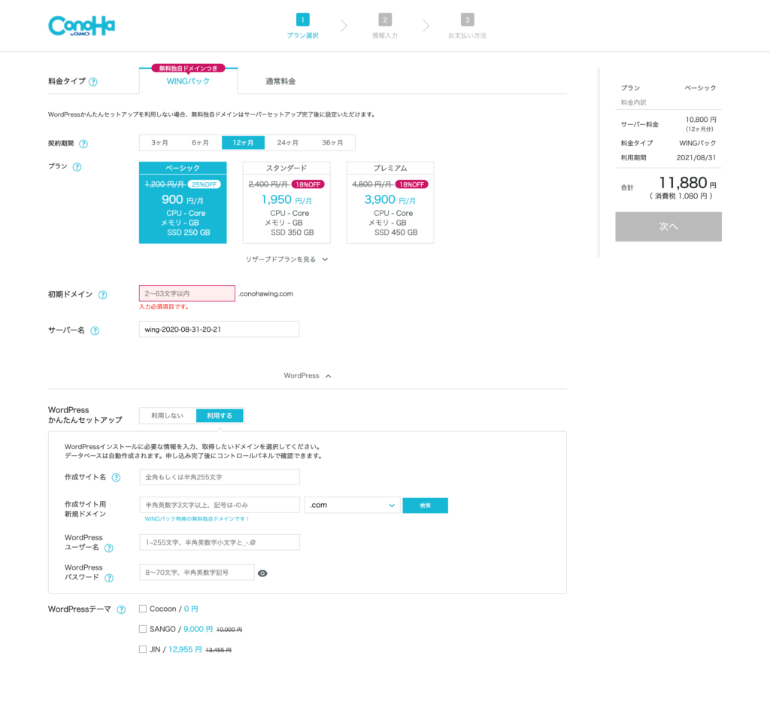
Task: Open help icon next to WordPressパスワード
Action: coord(109,579)
